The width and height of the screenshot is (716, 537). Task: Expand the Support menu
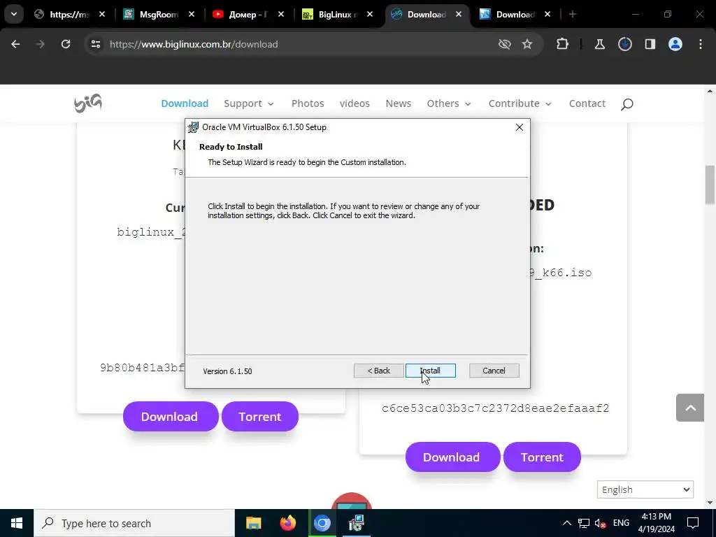click(249, 103)
